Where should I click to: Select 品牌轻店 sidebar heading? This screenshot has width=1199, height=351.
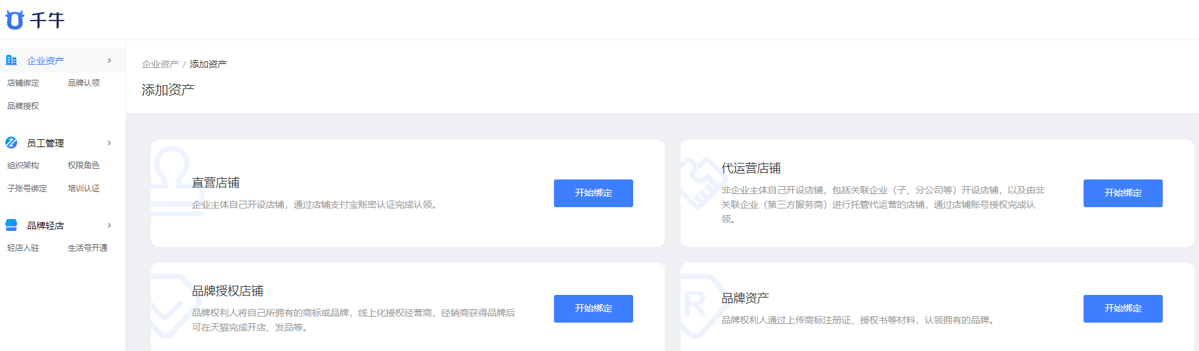point(46,226)
